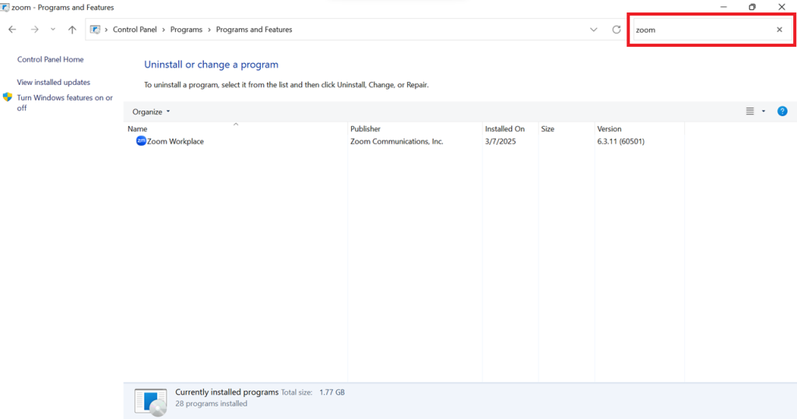Click the Back navigation arrow

pyautogui.click(x=12, y=30)
